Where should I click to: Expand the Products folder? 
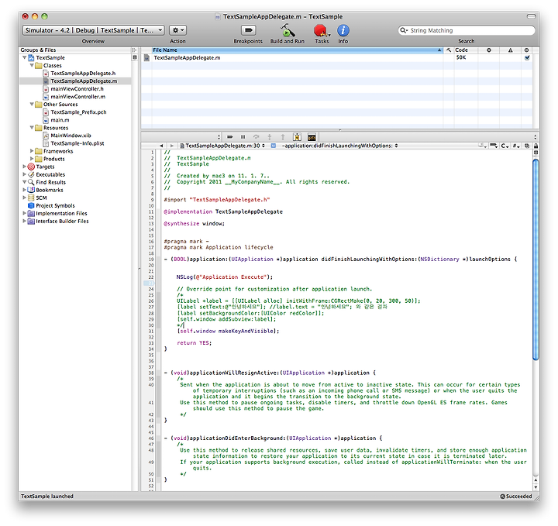coord(32,159)
